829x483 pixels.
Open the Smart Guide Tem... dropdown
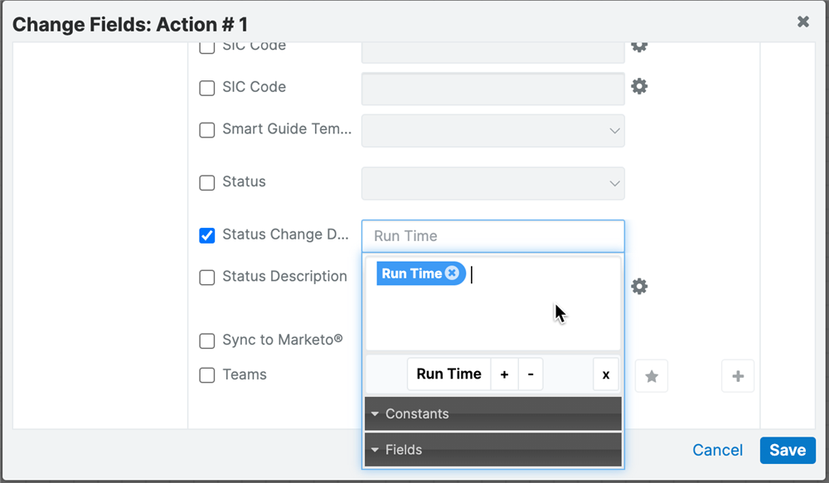pyautogui.click(x=492, y=131)
